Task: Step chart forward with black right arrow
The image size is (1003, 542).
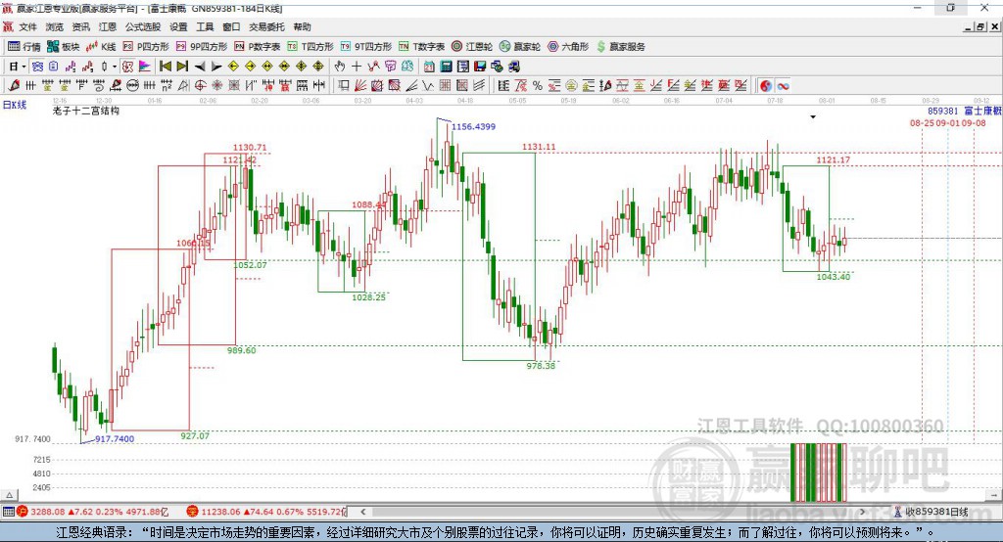Action: [216, 67]
